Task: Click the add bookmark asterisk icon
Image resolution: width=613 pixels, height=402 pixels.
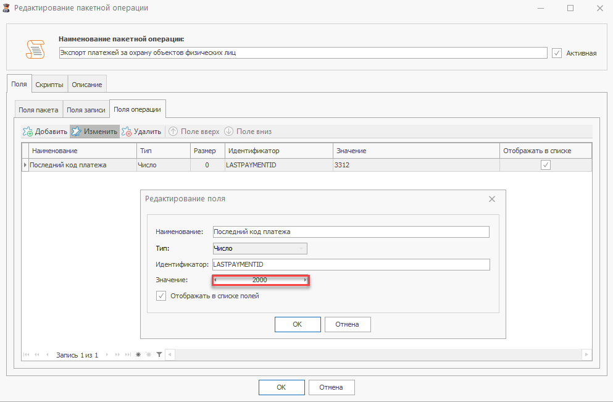Action: [x=138, y=354]
